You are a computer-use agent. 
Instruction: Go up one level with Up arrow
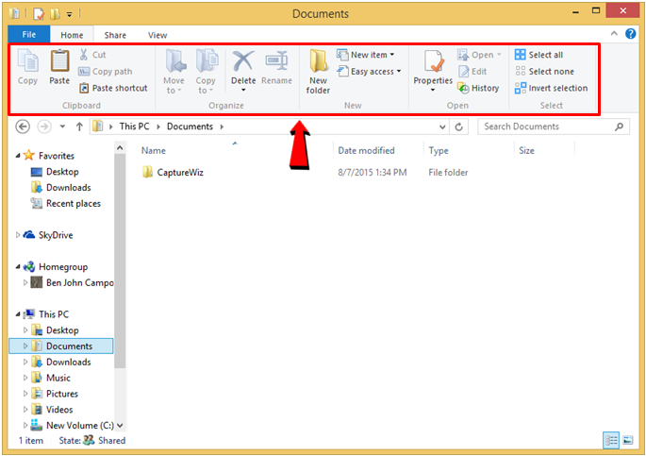pyautogui.click(x=79, y=127)
